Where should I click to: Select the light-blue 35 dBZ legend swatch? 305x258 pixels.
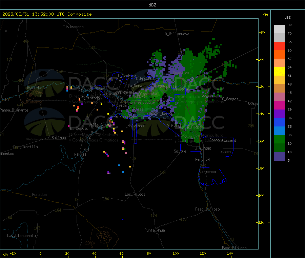(279, 131)
